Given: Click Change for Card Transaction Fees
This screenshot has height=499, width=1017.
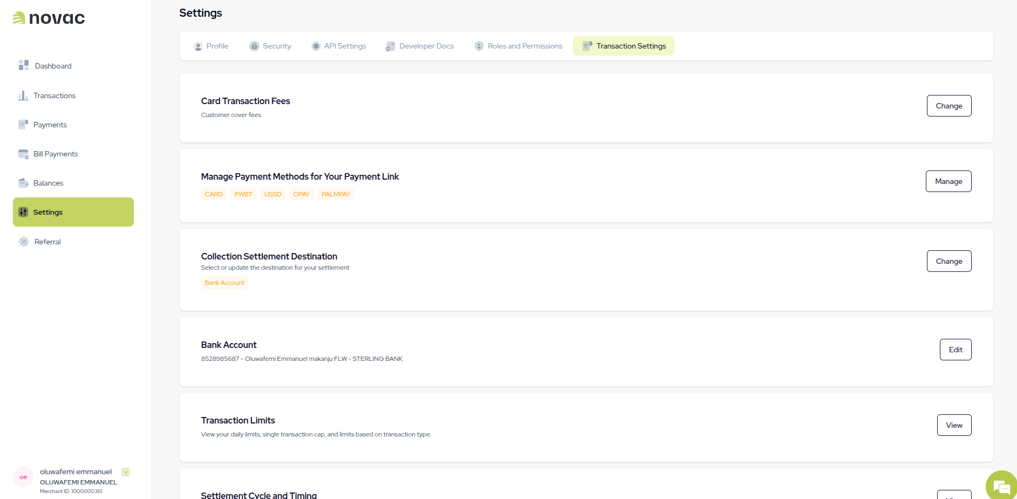Looking at the screenshot, I should click(x=948, y=106).
